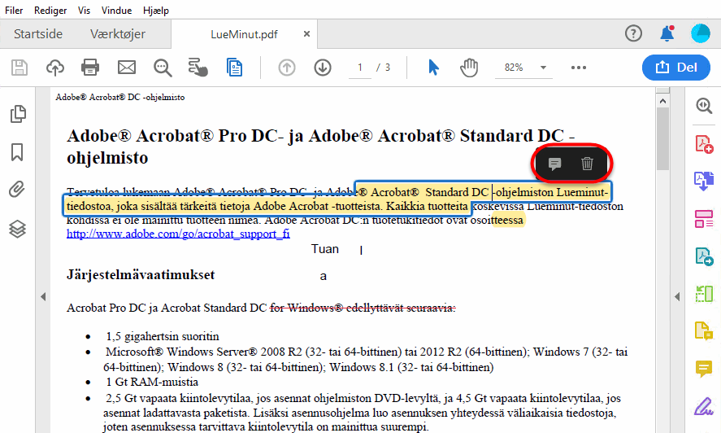This screenshot has height=433, width=721.
Task: Go to the next page with the down arrow
Action: click(323, 68)
